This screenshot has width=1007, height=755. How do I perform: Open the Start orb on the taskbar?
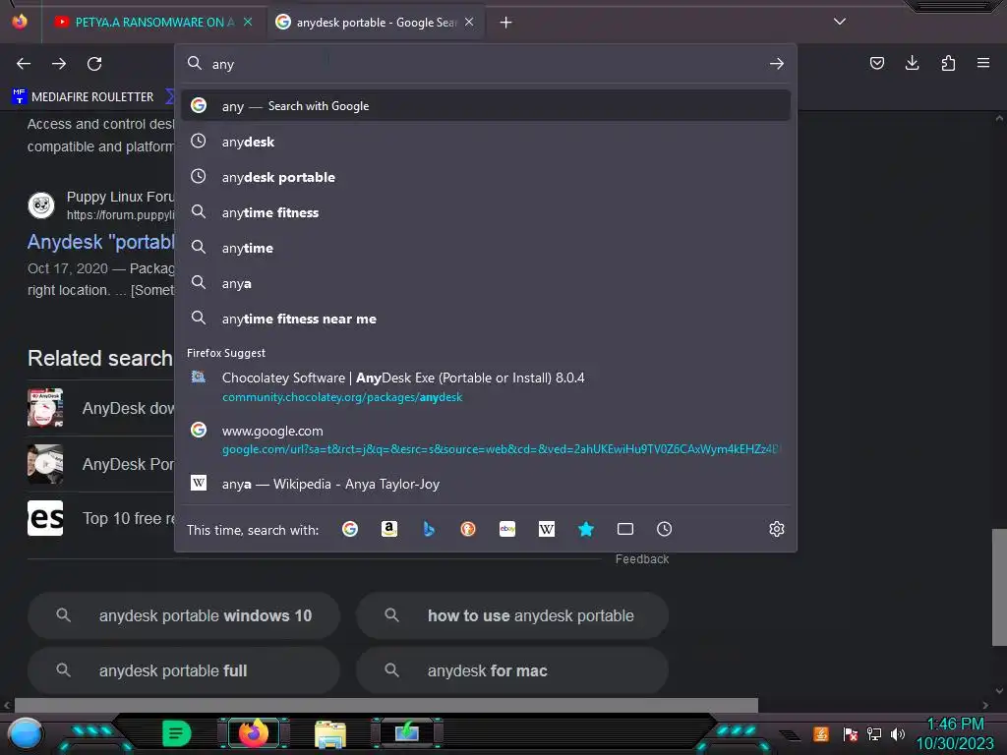(x=25, y=733)
